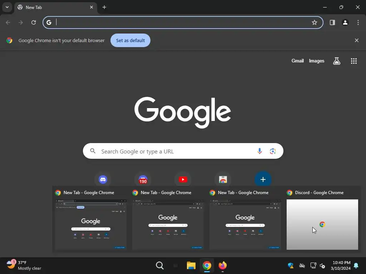Click the Google search box
Screen dimensions: 366x274
coord(183,151)
